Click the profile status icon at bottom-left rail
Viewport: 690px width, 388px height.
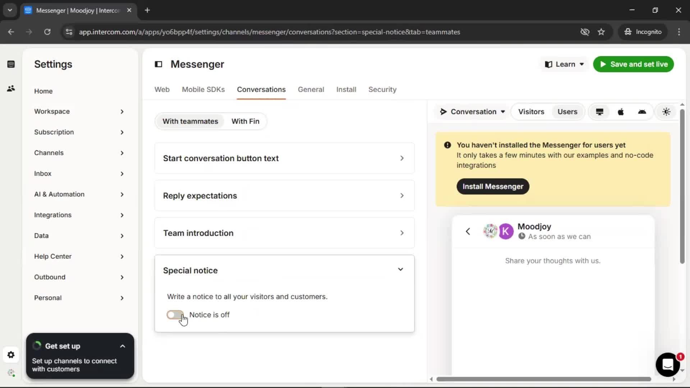[11, 373]
